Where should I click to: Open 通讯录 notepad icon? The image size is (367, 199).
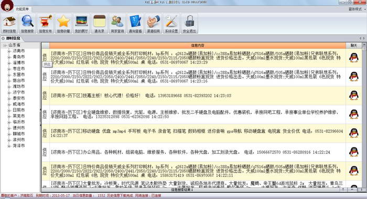tap(100, 24)
